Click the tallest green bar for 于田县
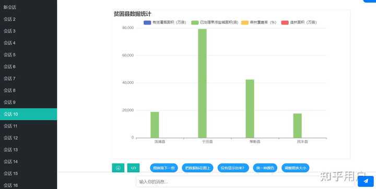 202,83
